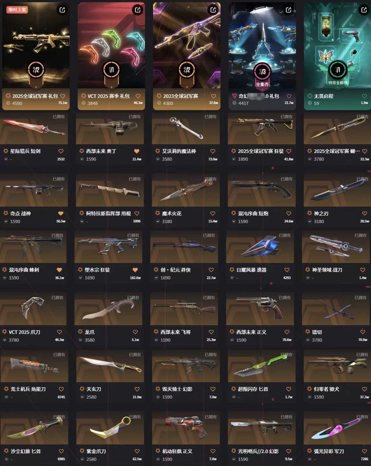Select the 超限闪存 匕首 green knife thumbnail
Image resolution: width=371 pixels, height=466 pixels.
[262, 366]
